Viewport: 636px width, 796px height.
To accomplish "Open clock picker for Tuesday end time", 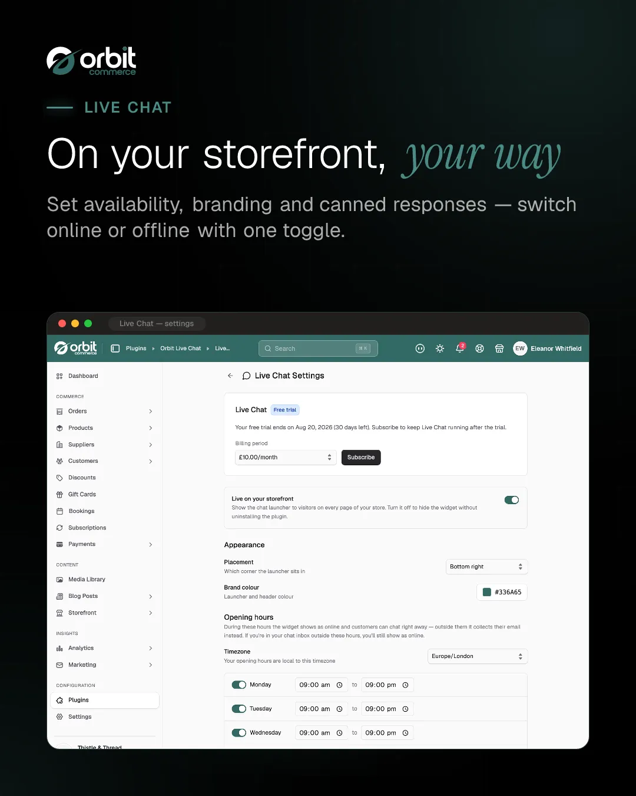I will click(405, 709).
